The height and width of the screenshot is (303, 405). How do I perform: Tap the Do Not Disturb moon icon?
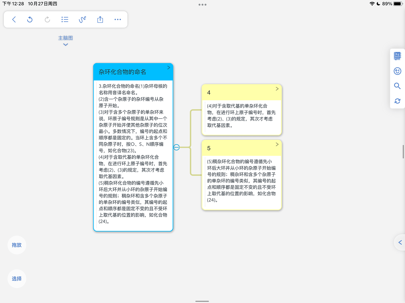pos(379,4)
